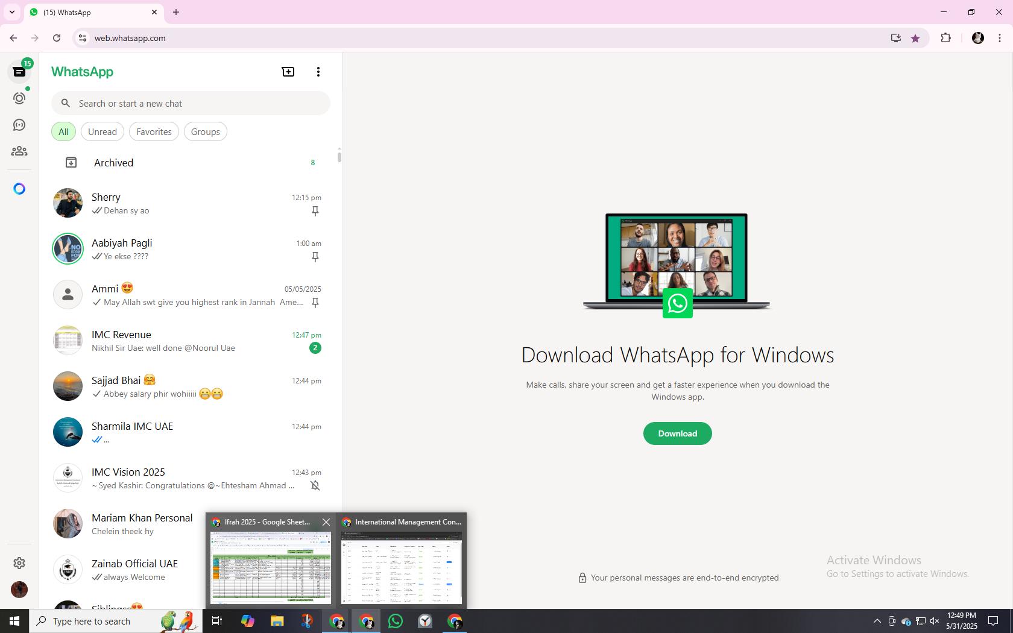Open the WhatsApp three-dot menu
The width and height of the screenshot is (1013, 633).
click(318, 72)
